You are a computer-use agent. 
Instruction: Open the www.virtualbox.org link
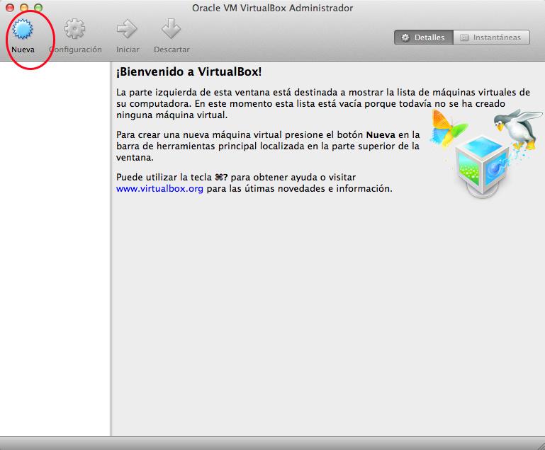pos(159,189)
